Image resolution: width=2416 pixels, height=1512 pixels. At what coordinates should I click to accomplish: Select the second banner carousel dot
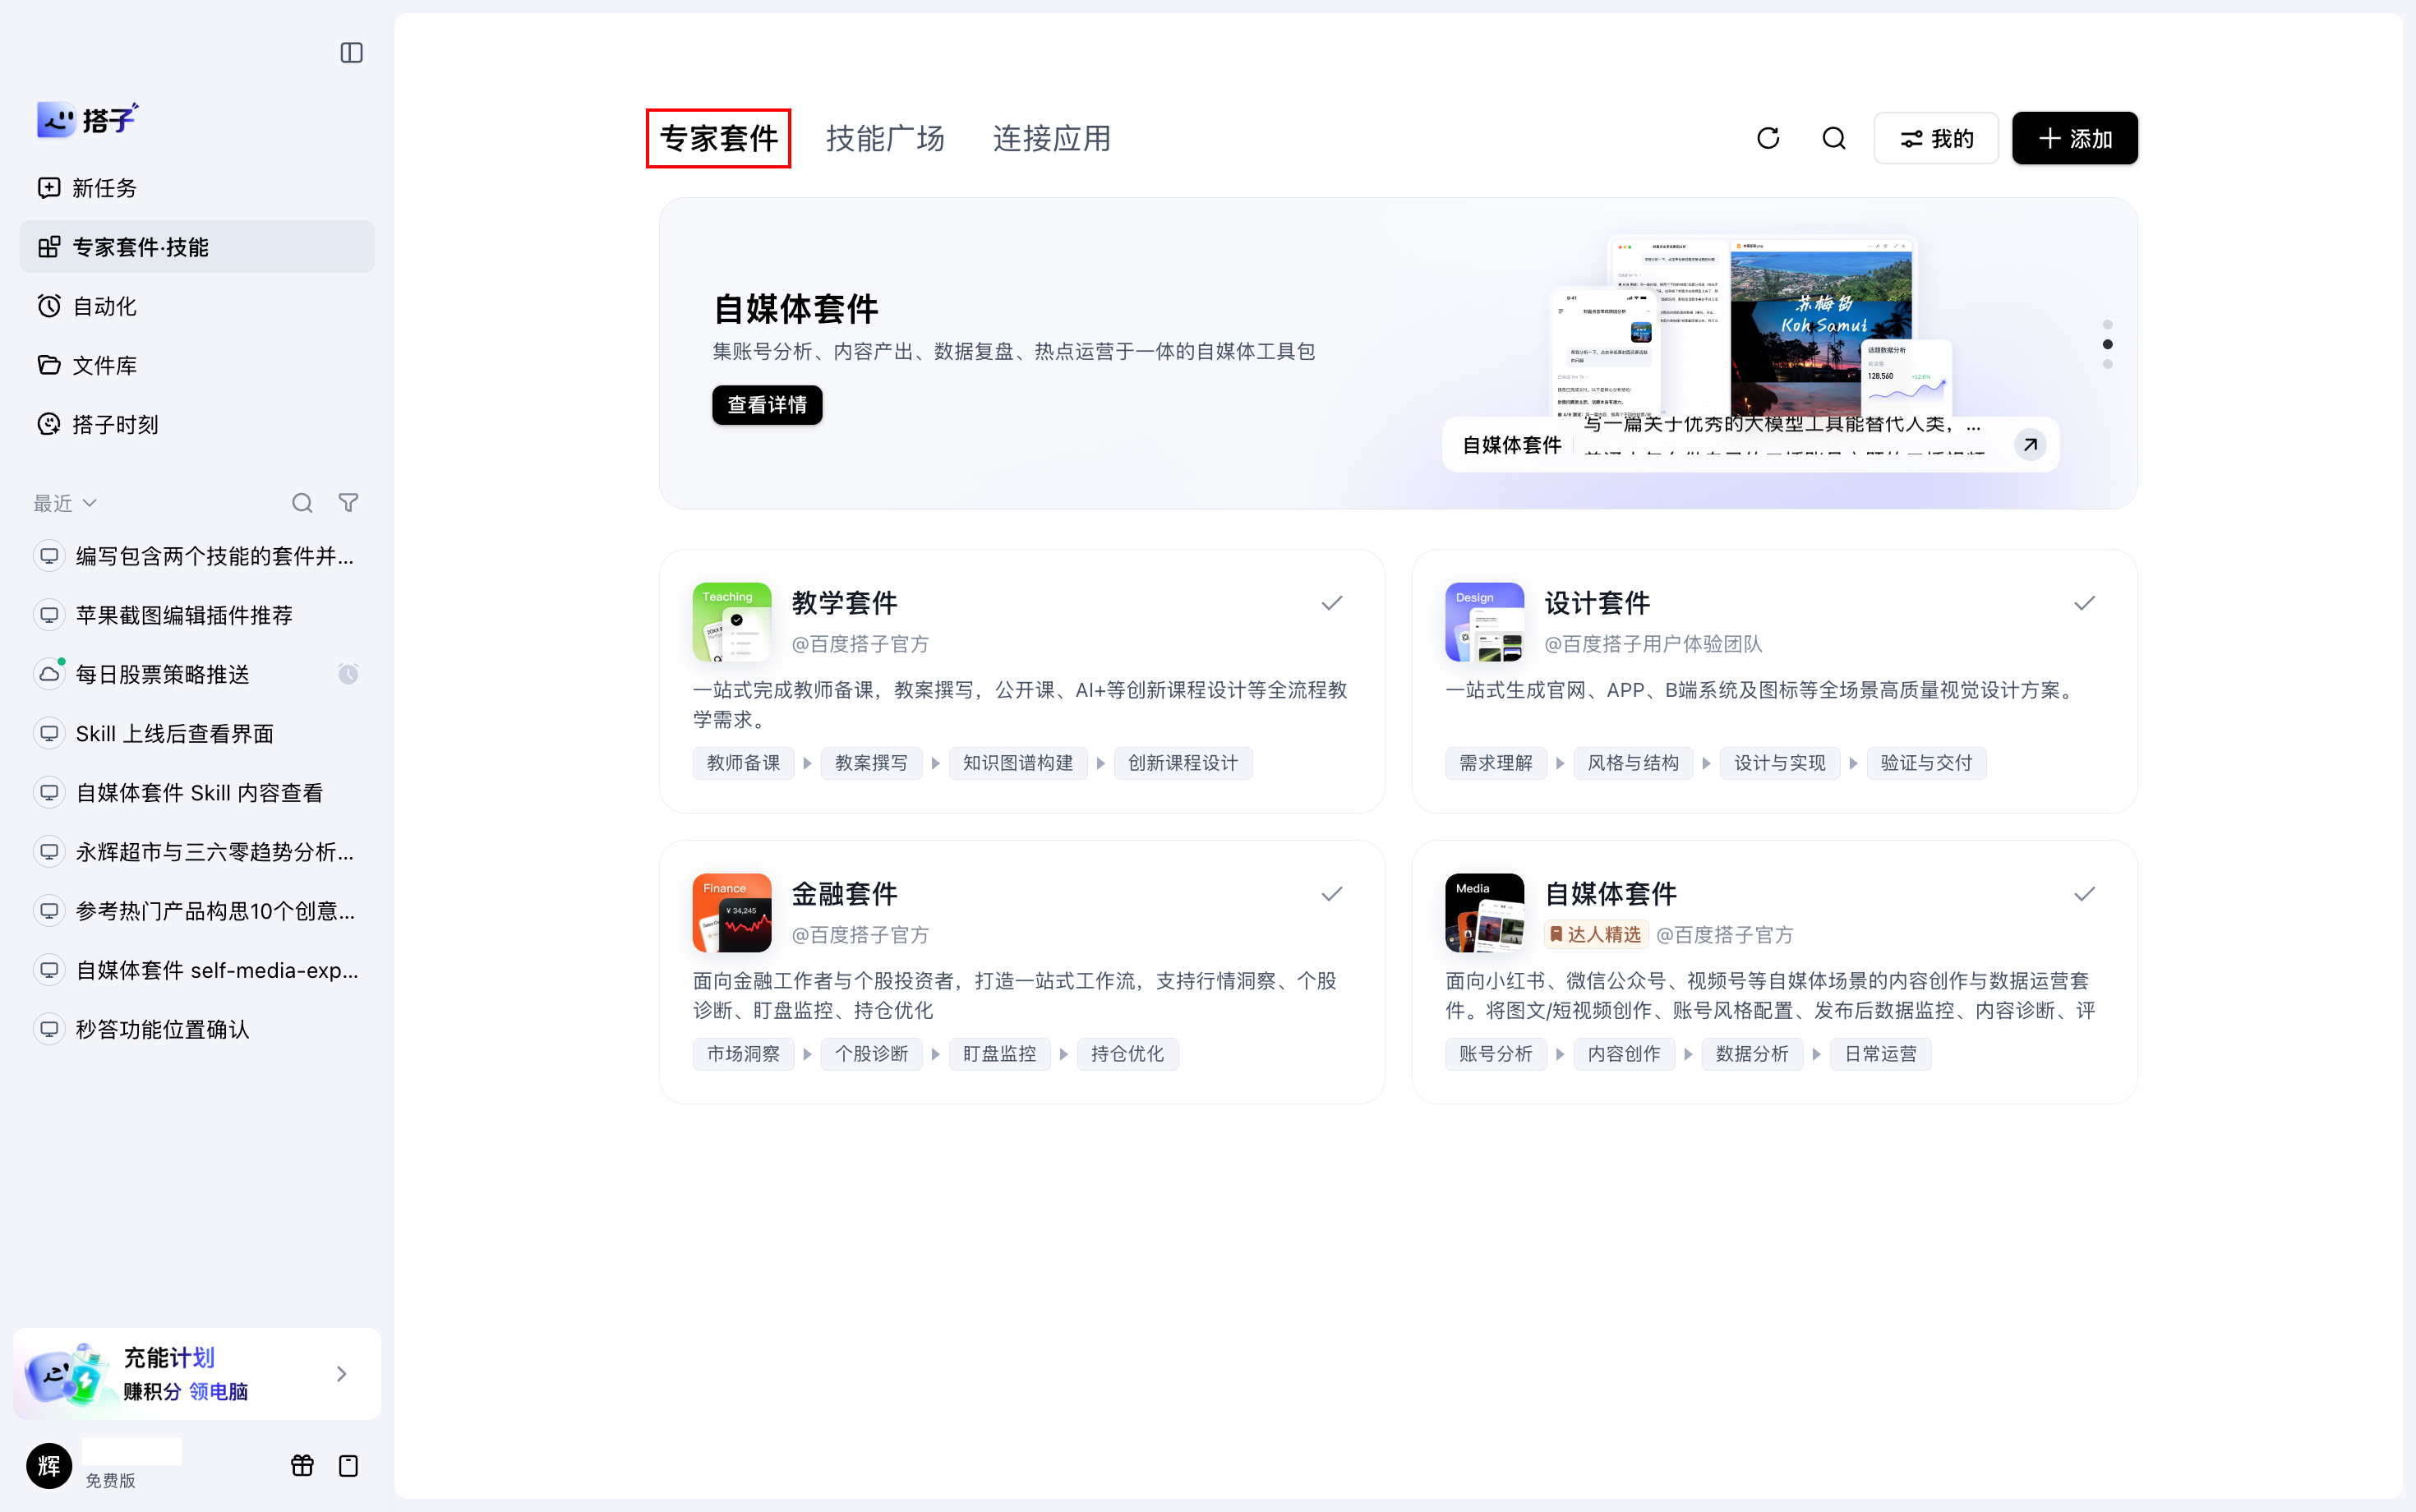[x=2108, y=344]
